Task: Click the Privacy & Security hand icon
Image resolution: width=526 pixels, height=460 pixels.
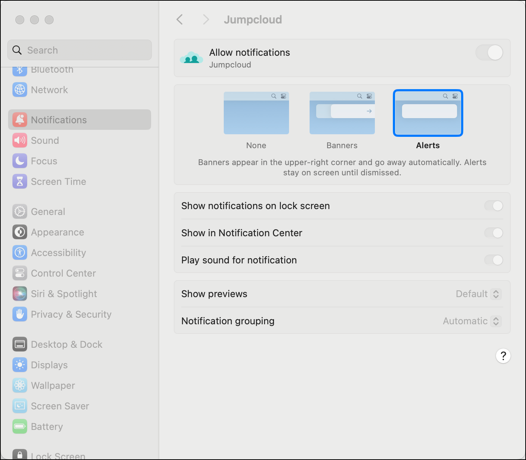Action: click(20, 314)
